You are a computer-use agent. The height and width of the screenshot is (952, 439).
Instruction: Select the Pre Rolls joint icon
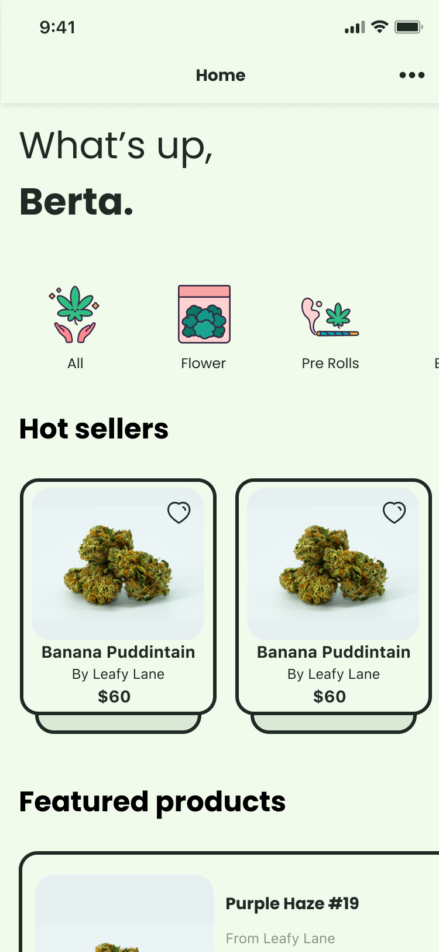pos(330,317)
